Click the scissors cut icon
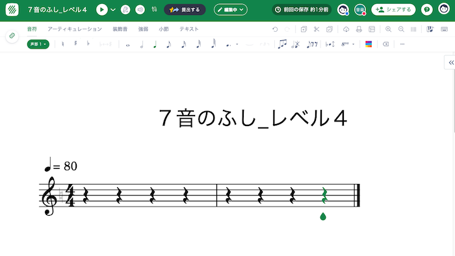 (317, 29)
